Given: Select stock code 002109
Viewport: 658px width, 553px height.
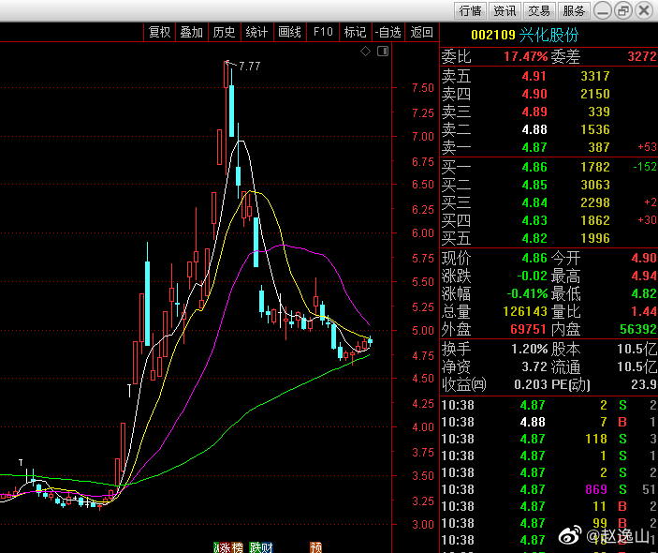Looking at the screenshot, I should [x=492, y=35].
